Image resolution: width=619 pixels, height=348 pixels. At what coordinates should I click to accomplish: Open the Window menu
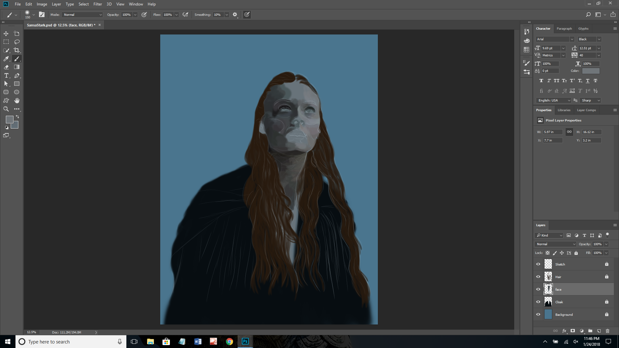[136, 4]
